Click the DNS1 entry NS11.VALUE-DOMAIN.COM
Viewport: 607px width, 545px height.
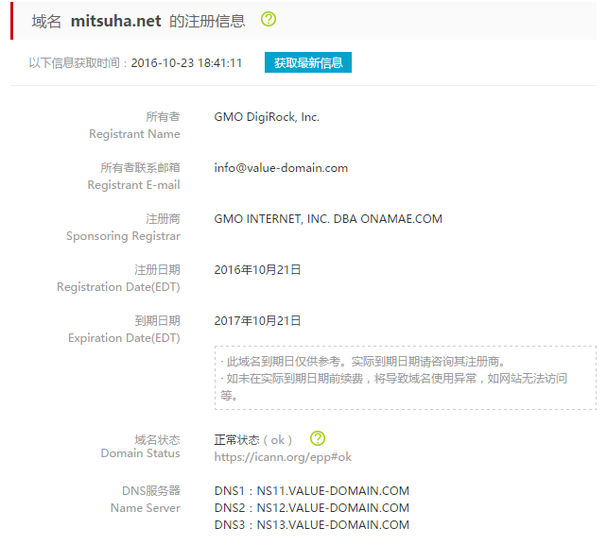coord(311,491)
